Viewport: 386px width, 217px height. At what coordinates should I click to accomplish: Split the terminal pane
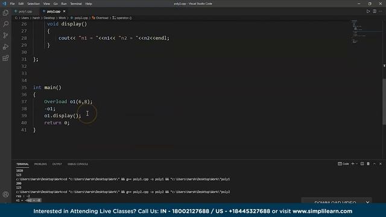[x=362, y=164]
